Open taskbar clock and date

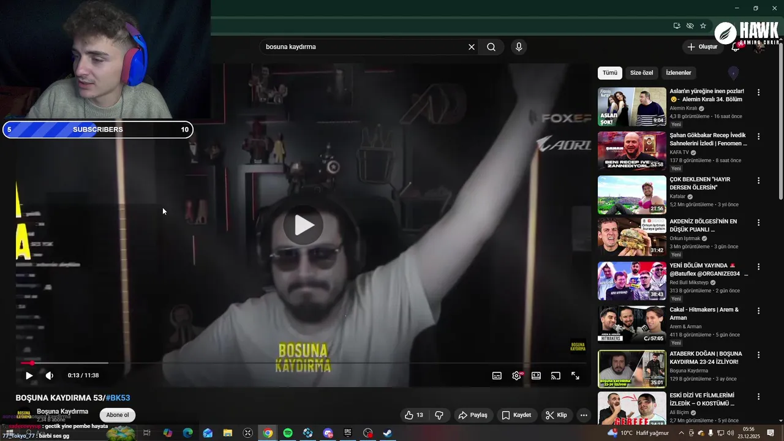coord(748,433)
